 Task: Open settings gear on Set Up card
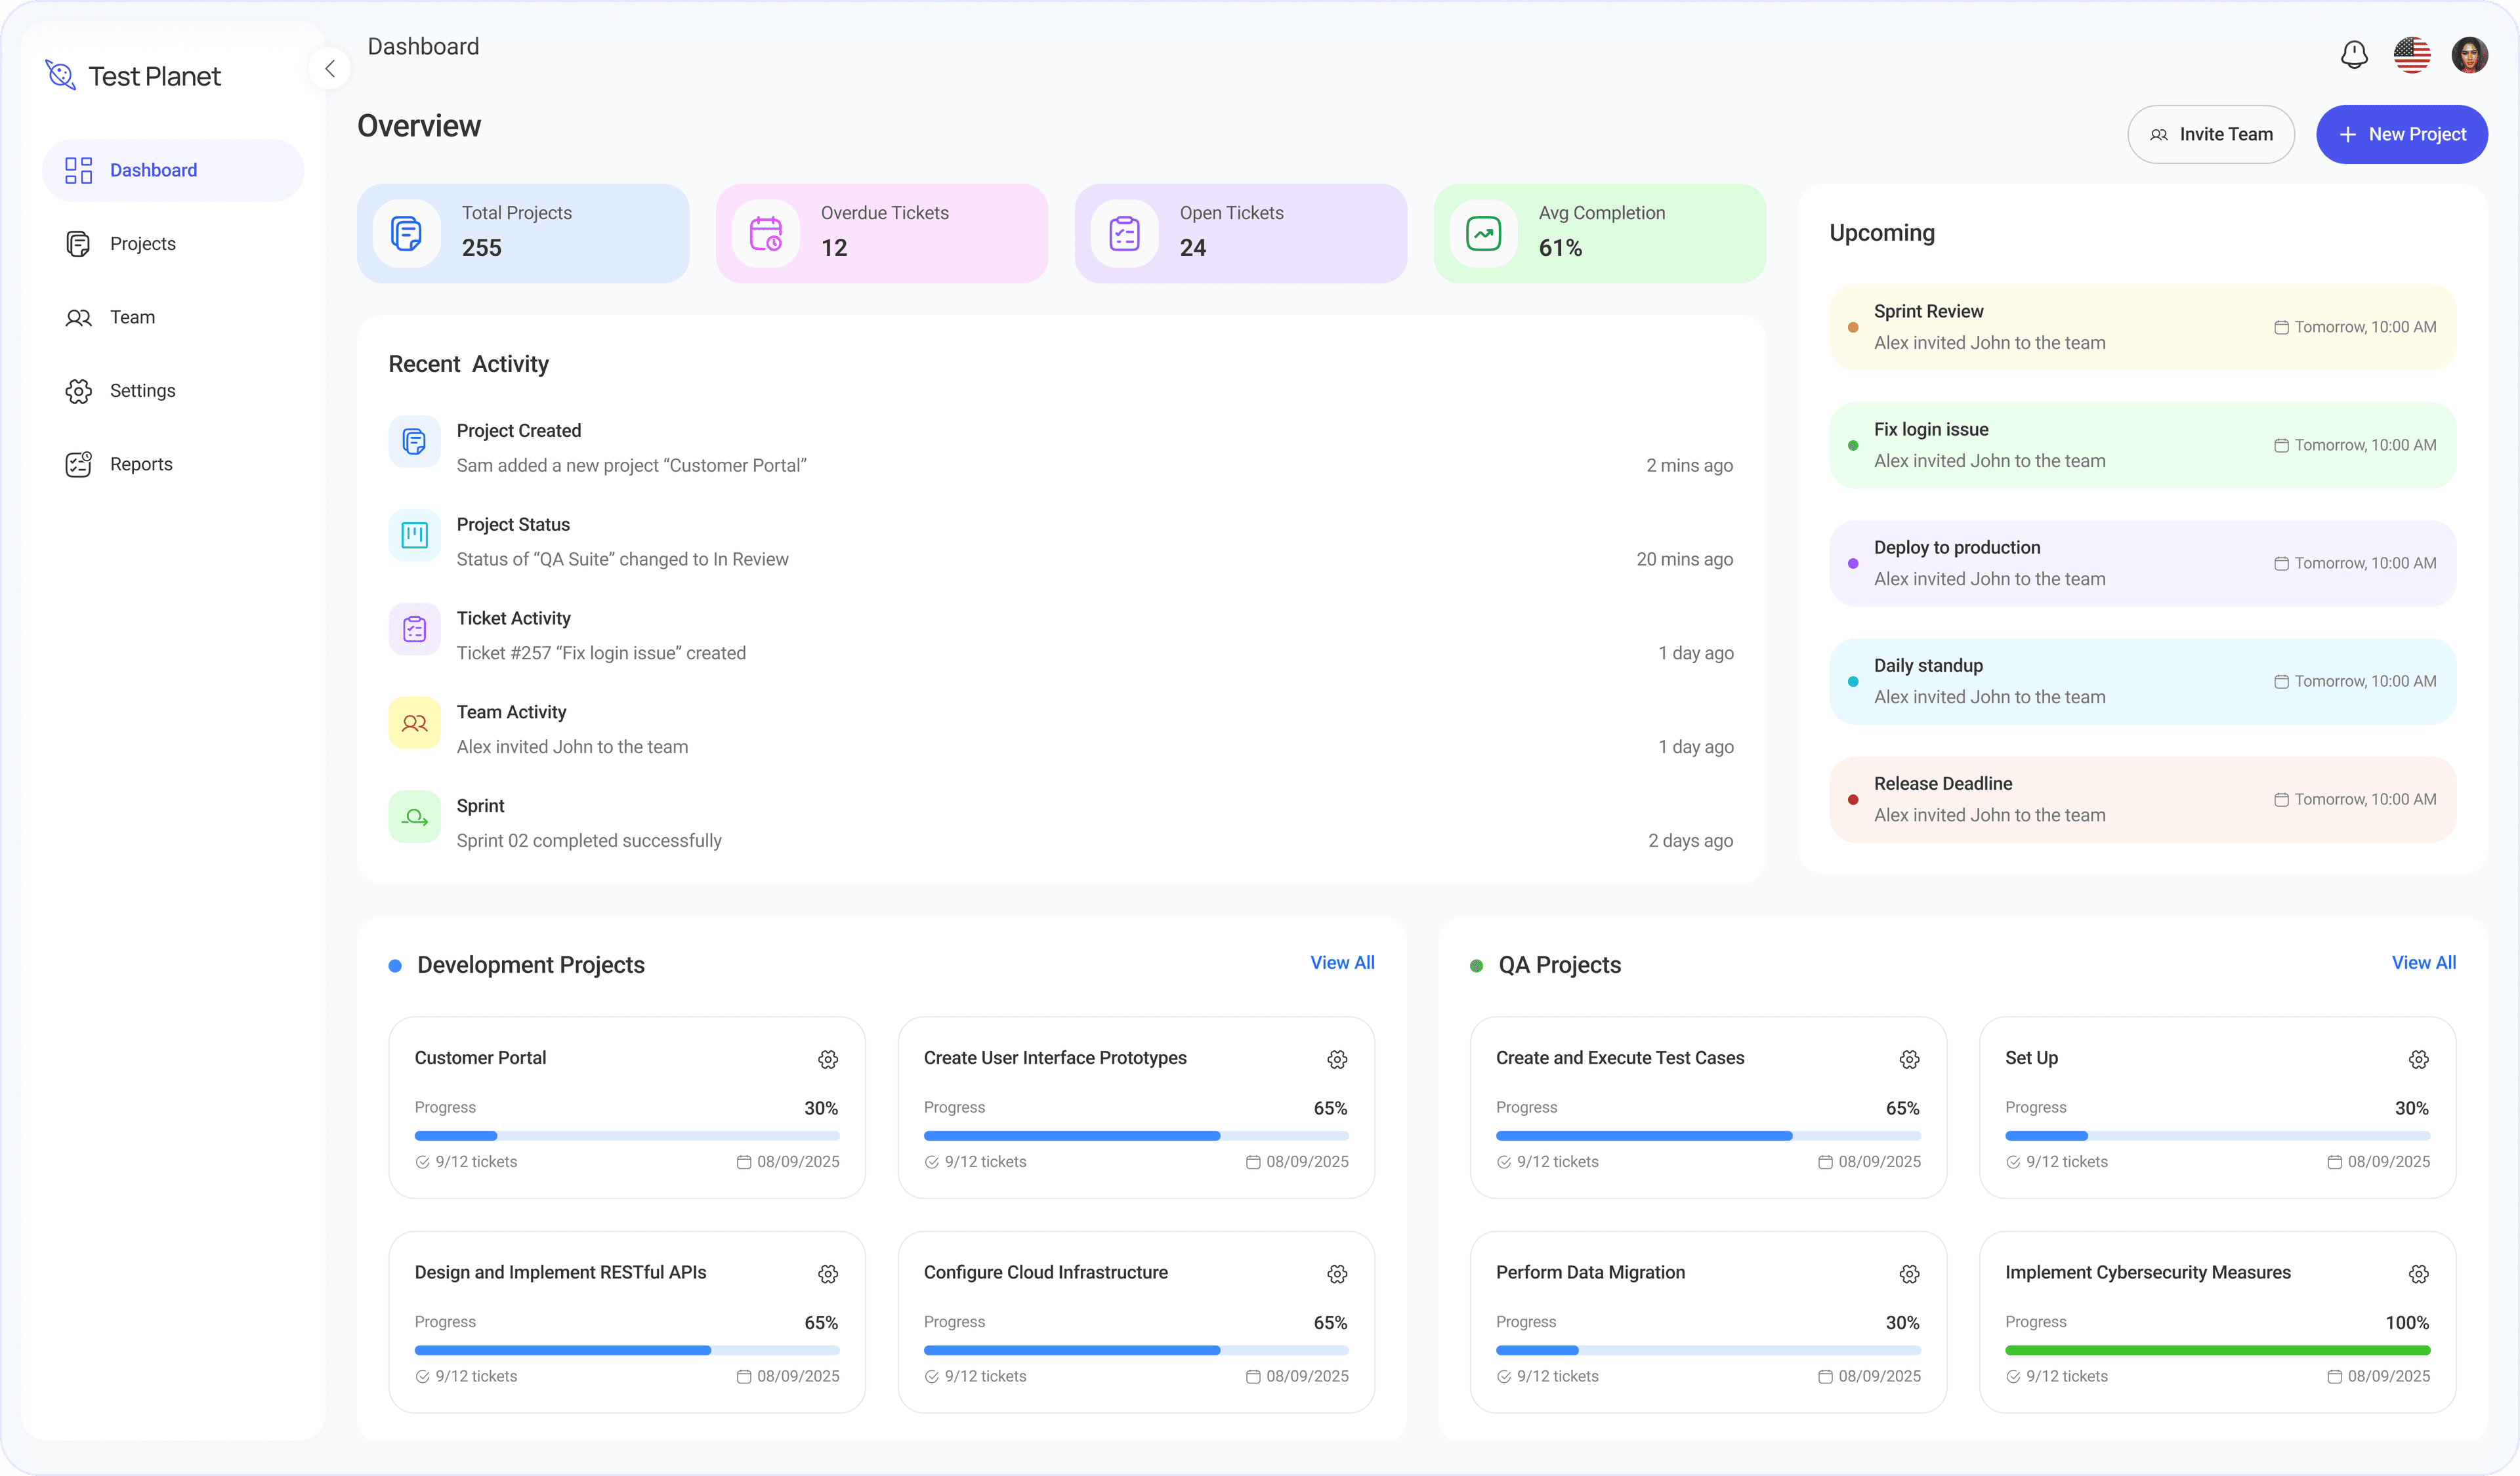click(2419, 1059)
